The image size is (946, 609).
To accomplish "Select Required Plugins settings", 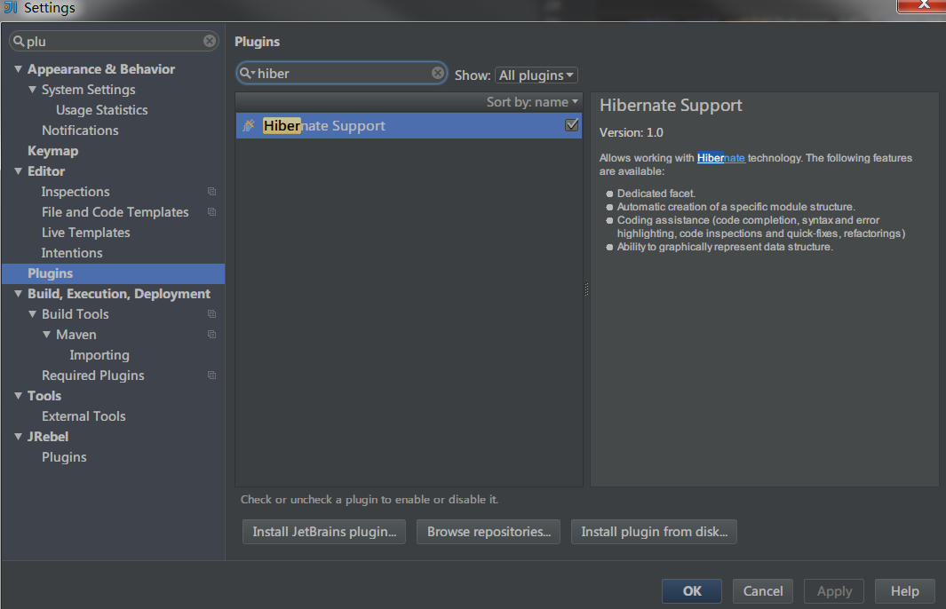I will [93, 376].
